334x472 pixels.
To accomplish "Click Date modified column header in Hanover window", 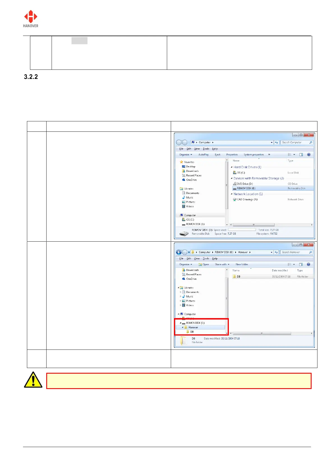I will (x=280, y=270).
